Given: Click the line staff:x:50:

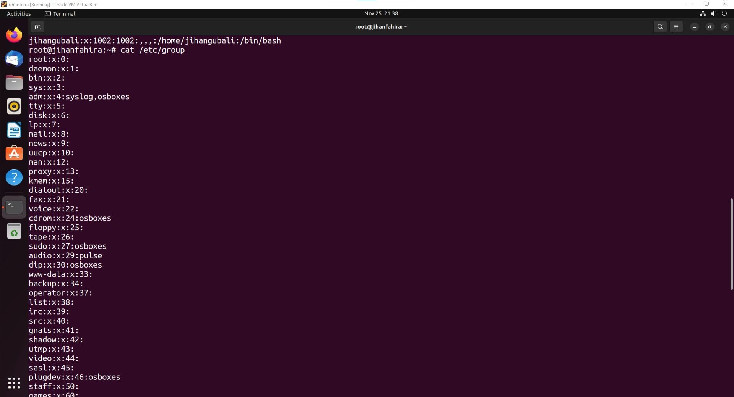Looking at the screenshot, I should [x=54, y=386].
